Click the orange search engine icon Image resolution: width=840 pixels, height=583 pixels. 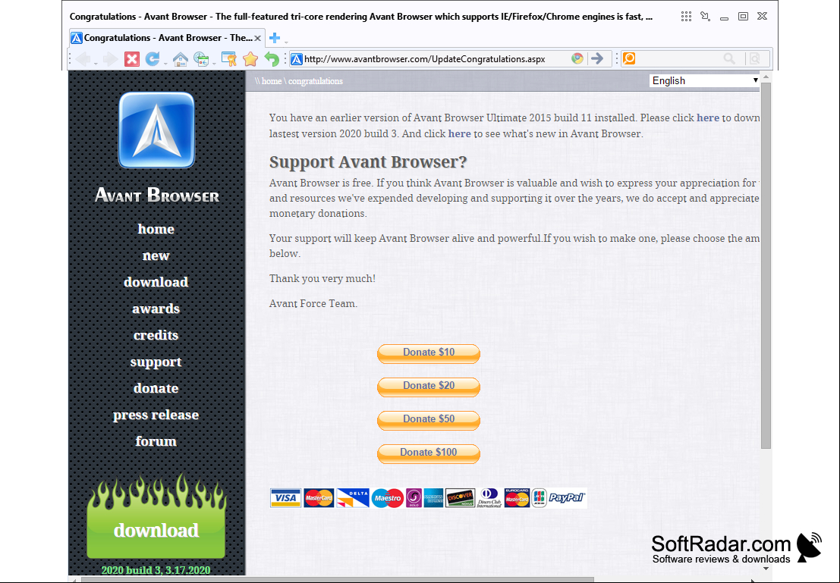pos(629,58)
